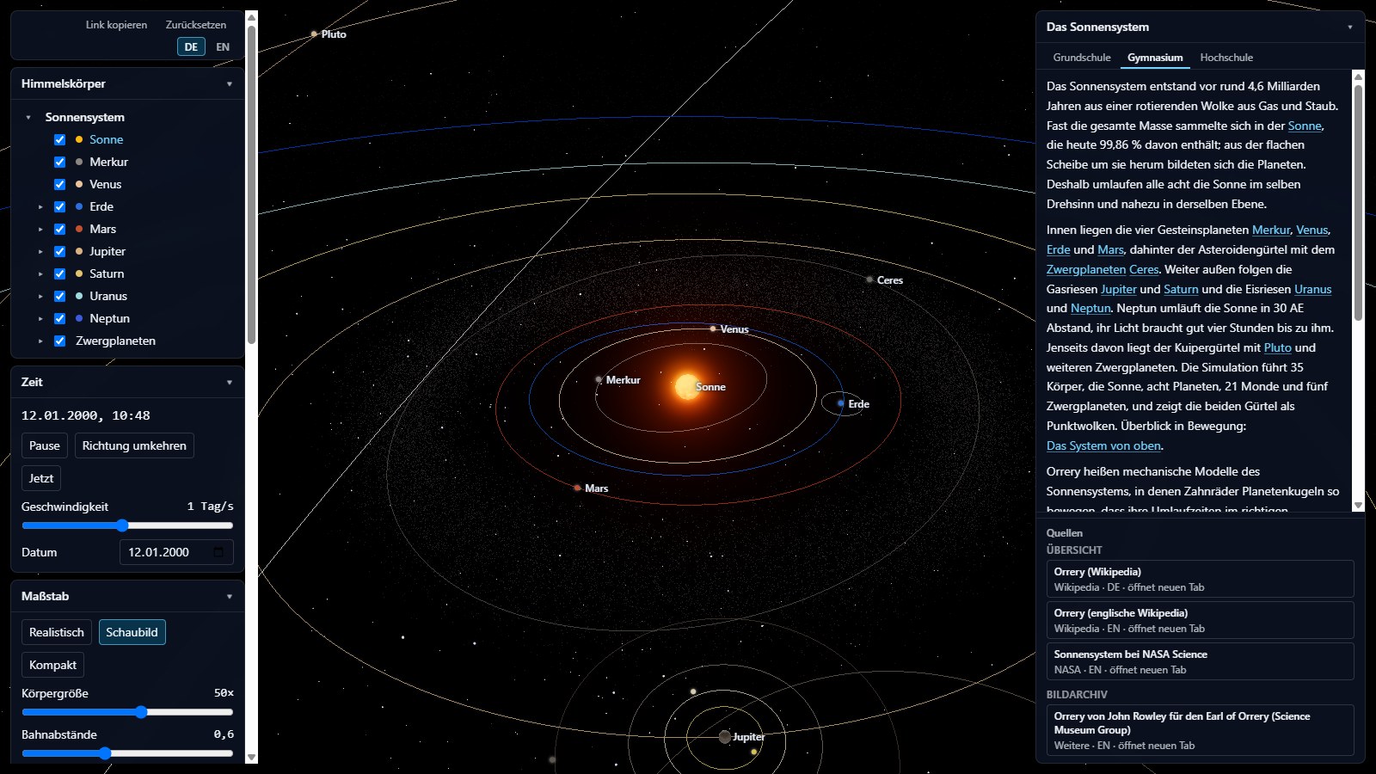This screenshot has height=774, width=1376.
Task: Expand the Uranus tree node
Action: [40, 296]
